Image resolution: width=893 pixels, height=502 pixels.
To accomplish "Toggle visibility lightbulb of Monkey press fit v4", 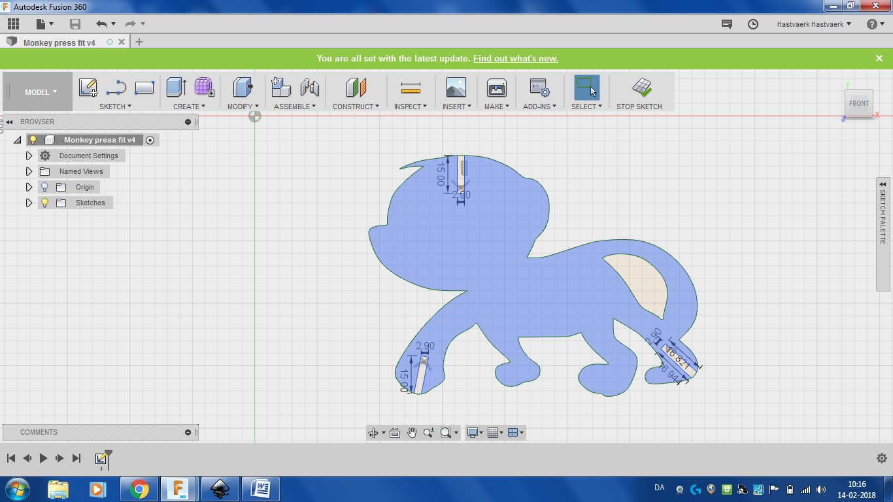I will [33, 140].
